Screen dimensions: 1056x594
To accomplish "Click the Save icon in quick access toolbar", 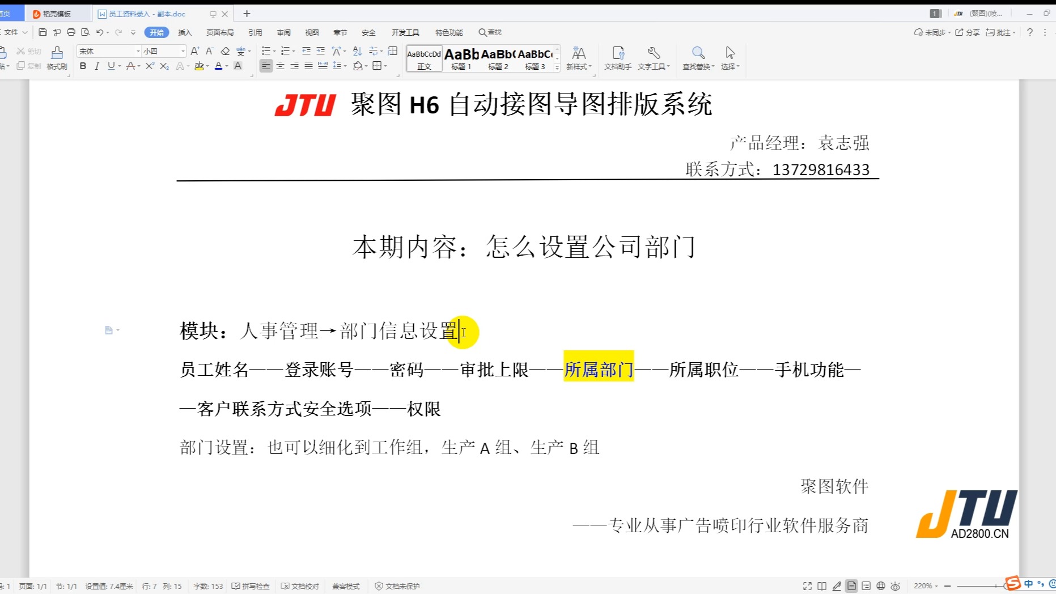I will click(x=43, y=32).
